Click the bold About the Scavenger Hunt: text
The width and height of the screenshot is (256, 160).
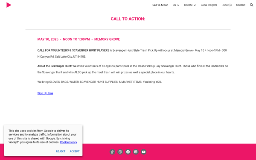(55, 66)
